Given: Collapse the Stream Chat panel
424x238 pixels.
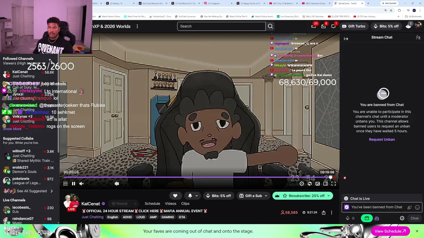Looking at the screenshot, I should click(346, 39).
